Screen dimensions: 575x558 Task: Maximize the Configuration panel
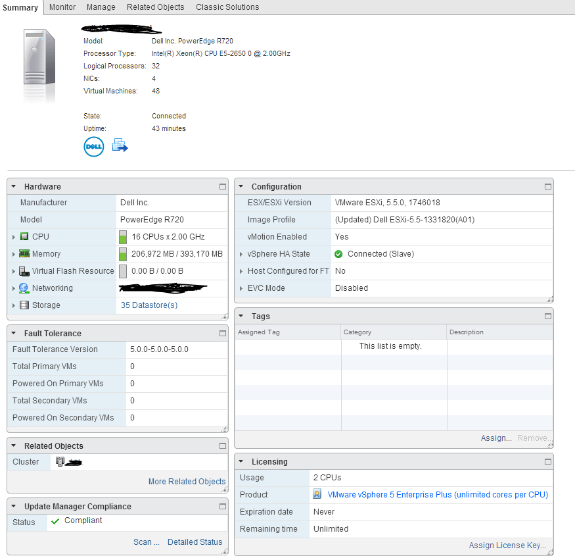[x=548, y=186]
